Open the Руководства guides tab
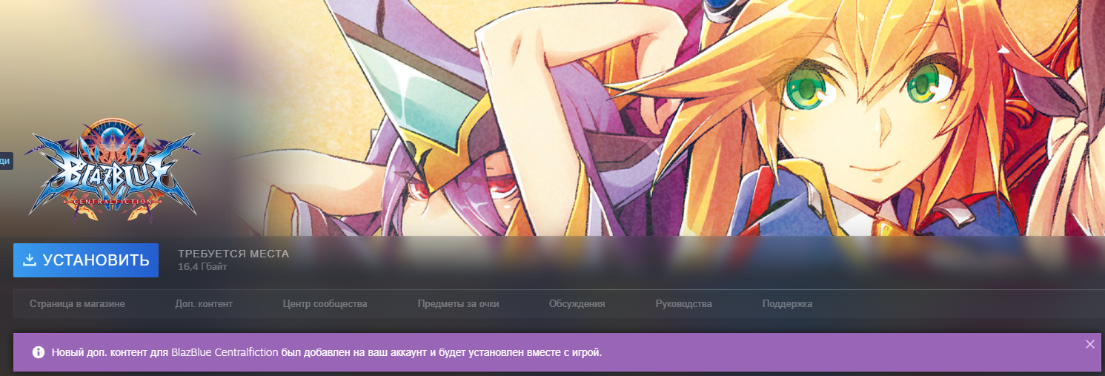 (683, 304)
